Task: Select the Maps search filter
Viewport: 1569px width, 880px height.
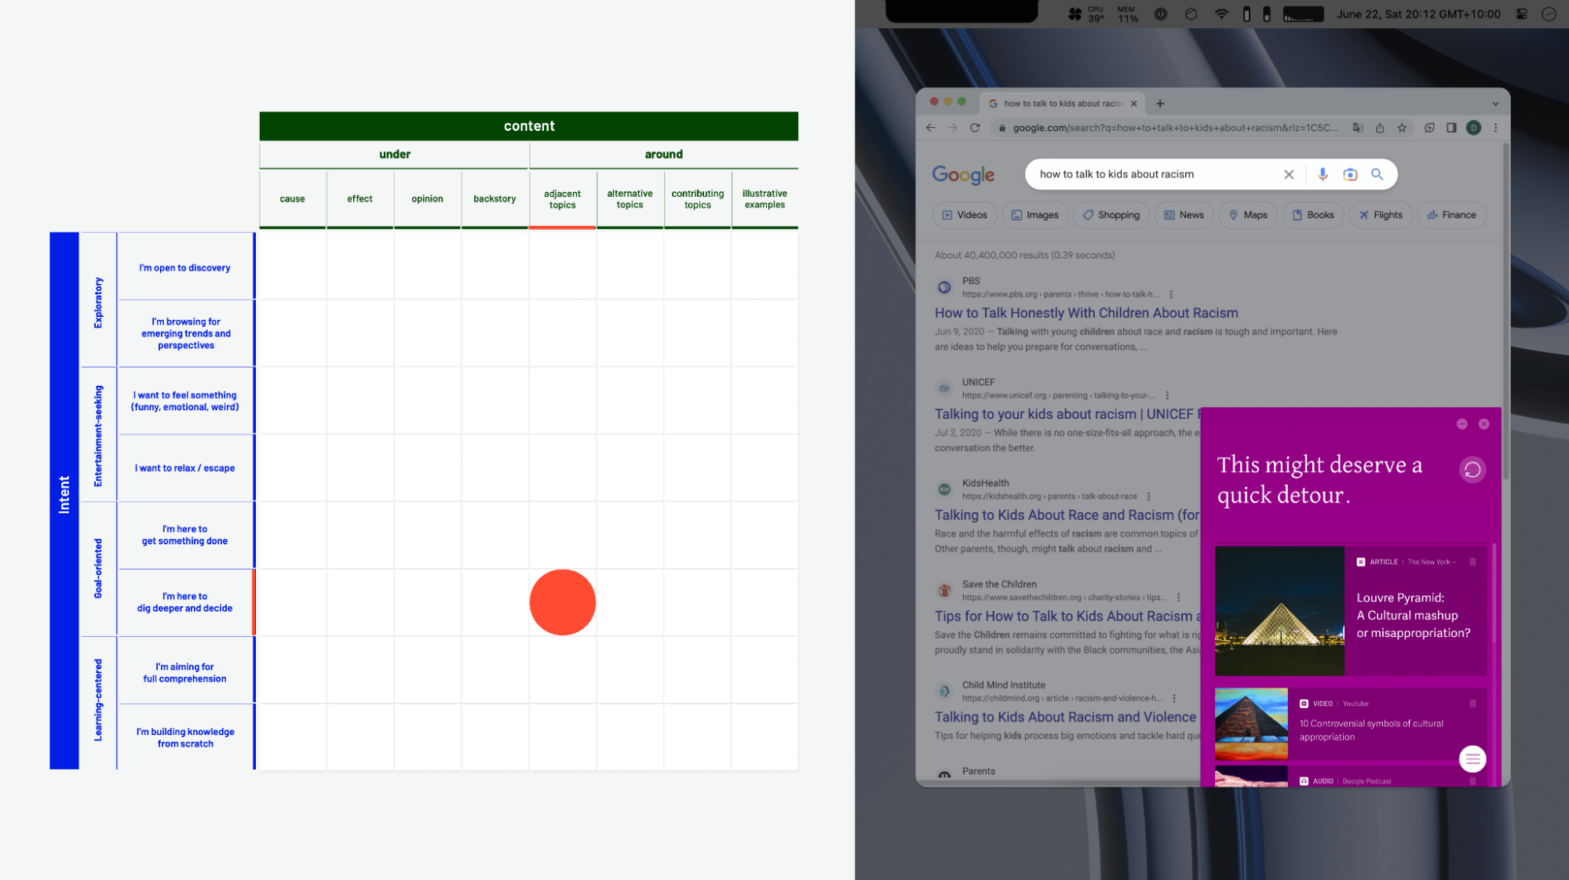Action: click(1248, 215)
